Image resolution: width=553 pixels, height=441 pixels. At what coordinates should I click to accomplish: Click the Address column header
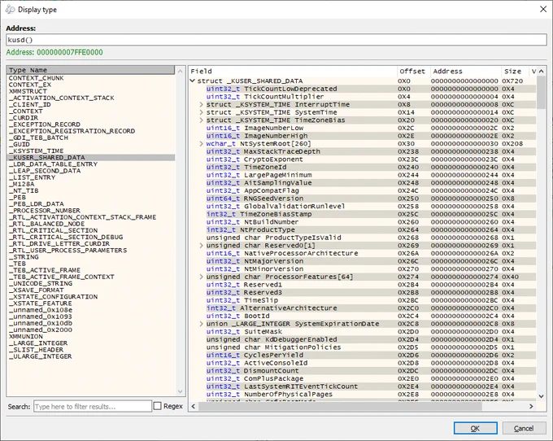[x=465, y=72]
